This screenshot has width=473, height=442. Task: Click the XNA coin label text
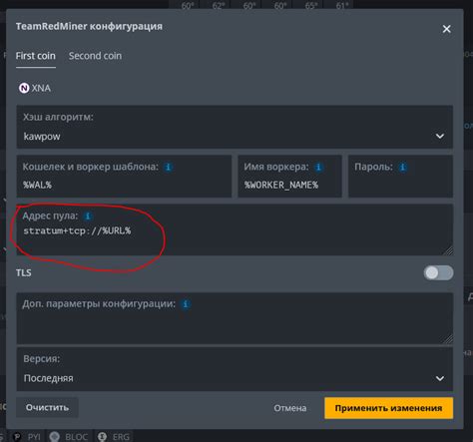tap(41, 88)
